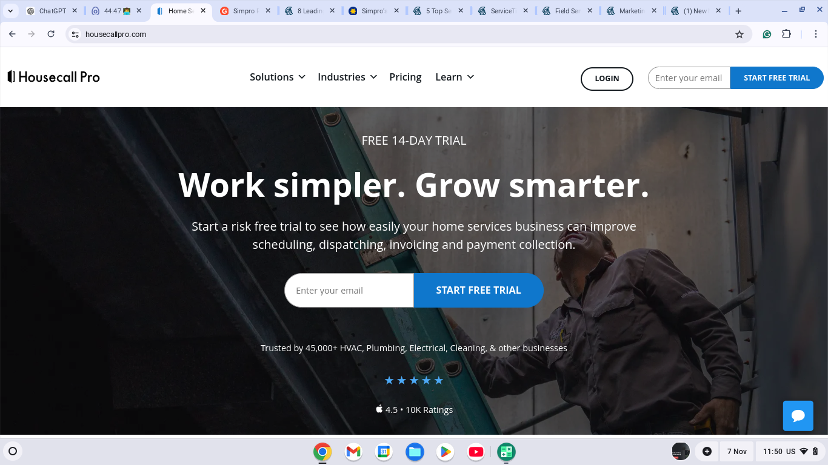Expand the Industries dropdown menu
The height and width of the screenshot is (465, 828).
[347, 77]
